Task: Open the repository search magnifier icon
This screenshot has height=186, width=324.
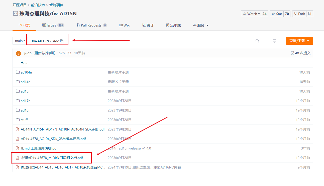Action: (257, 41)
